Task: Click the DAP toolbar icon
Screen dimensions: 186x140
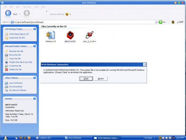Action: click(x=180, y=22)
